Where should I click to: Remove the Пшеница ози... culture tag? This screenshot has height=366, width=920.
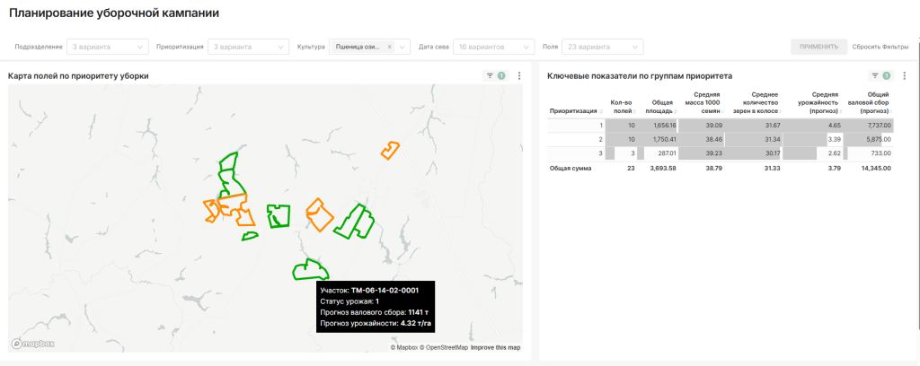click(390, 47)
